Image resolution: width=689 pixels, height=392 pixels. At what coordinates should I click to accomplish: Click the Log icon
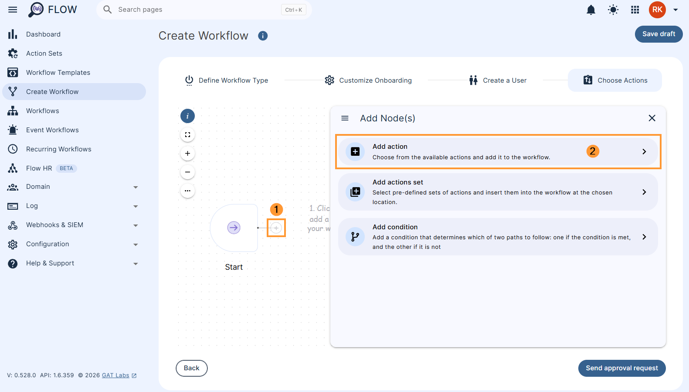point(13,206)
